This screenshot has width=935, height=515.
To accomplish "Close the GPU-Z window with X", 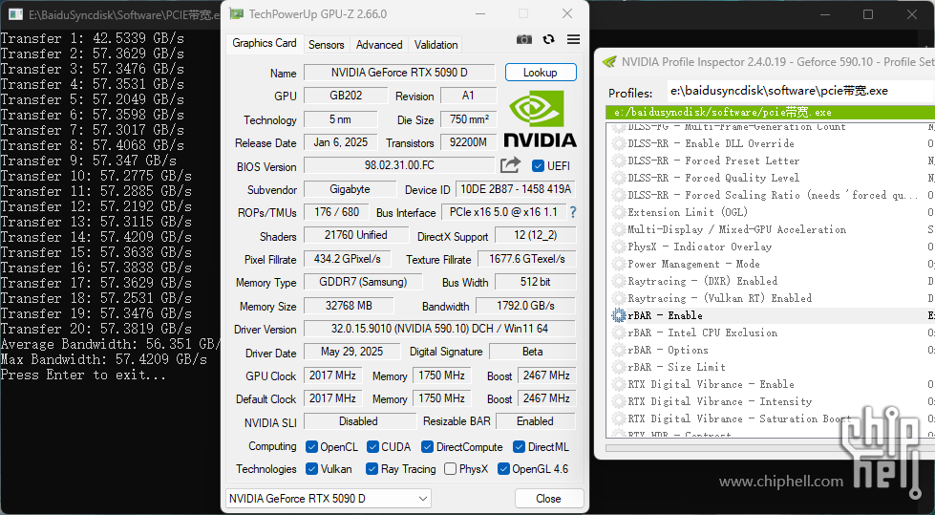I will point(567,13).
